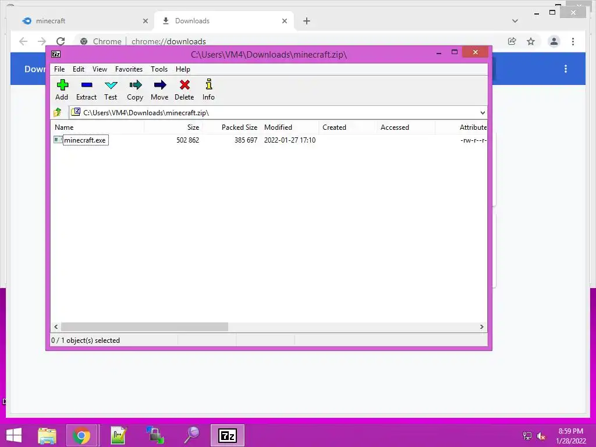Screen dimensions: 596x447
Task: Open the Edit menu
Action: point(79,69)
